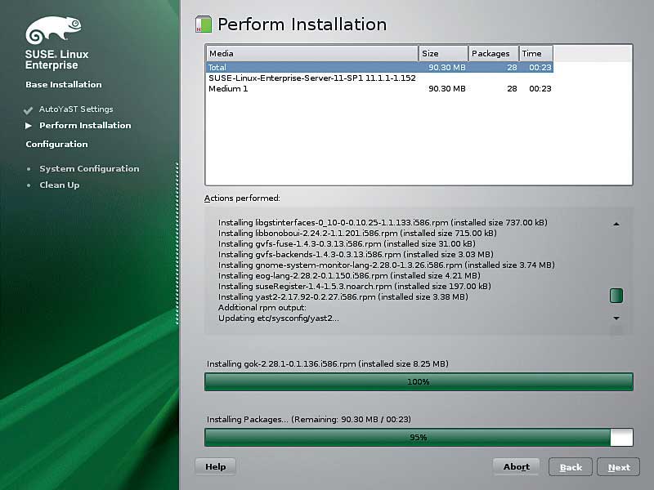654x490 pixels.
Task: Click log line for suseRegister package
Action: (x=355, y=287)
